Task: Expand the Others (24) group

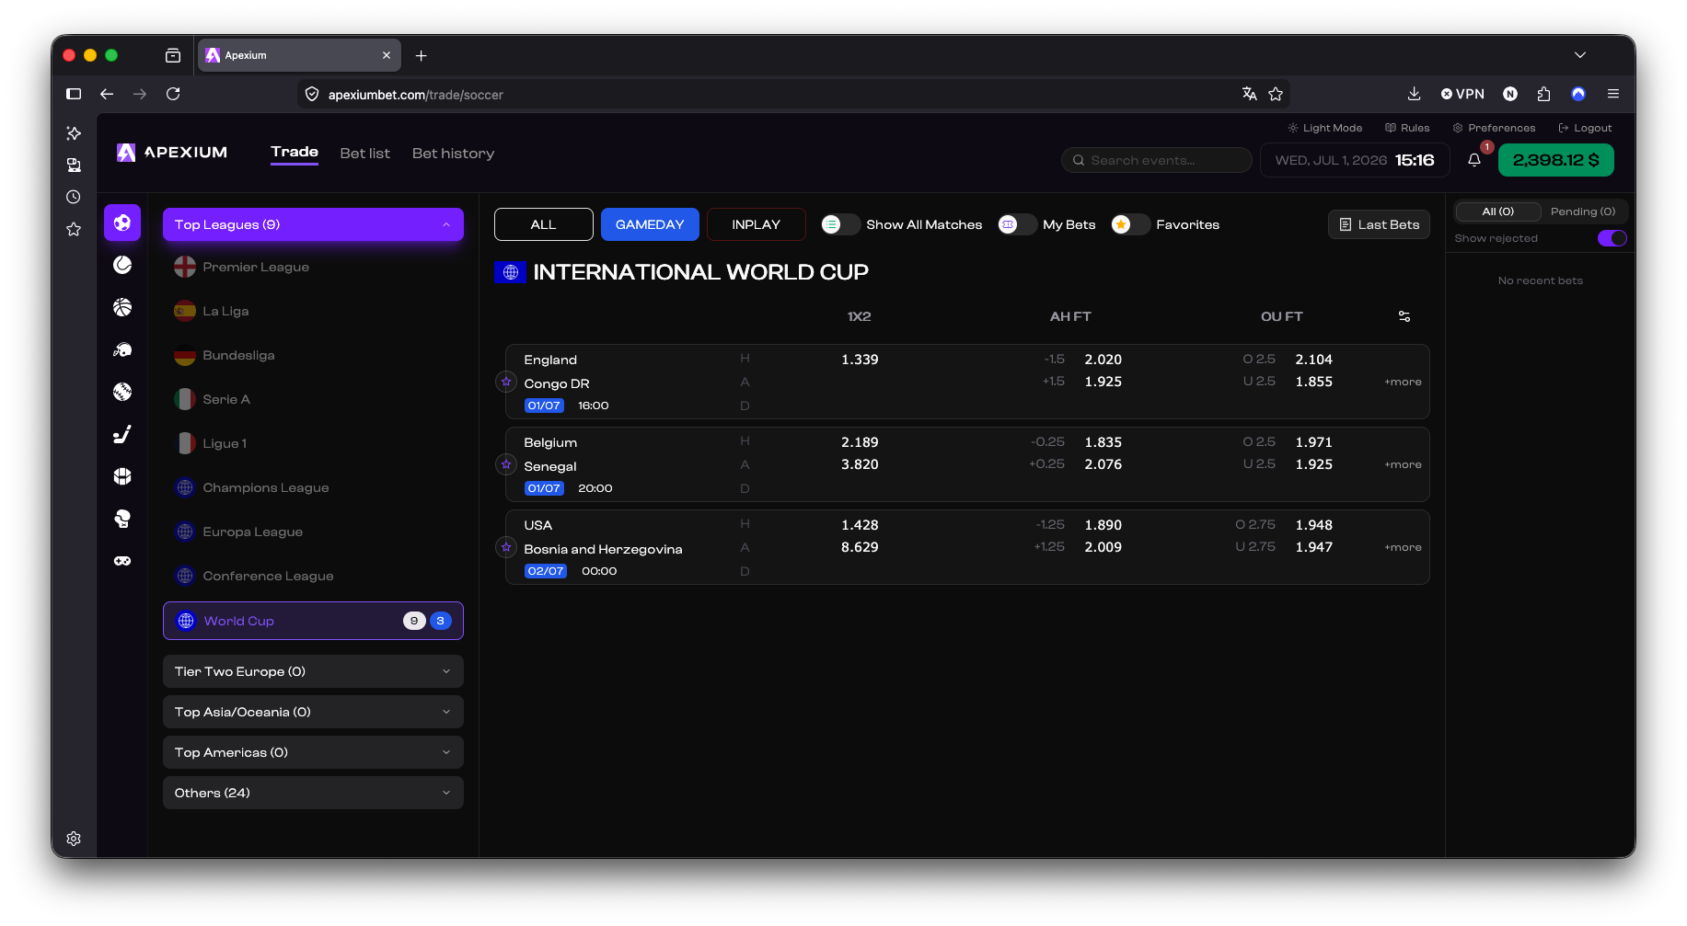Action: coord(313,793)
